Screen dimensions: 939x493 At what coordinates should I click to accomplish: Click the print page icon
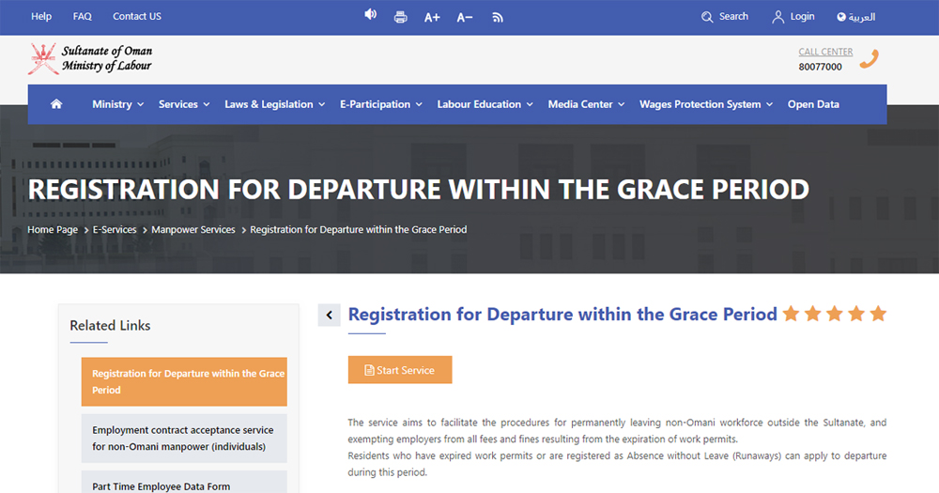point(401,17)
